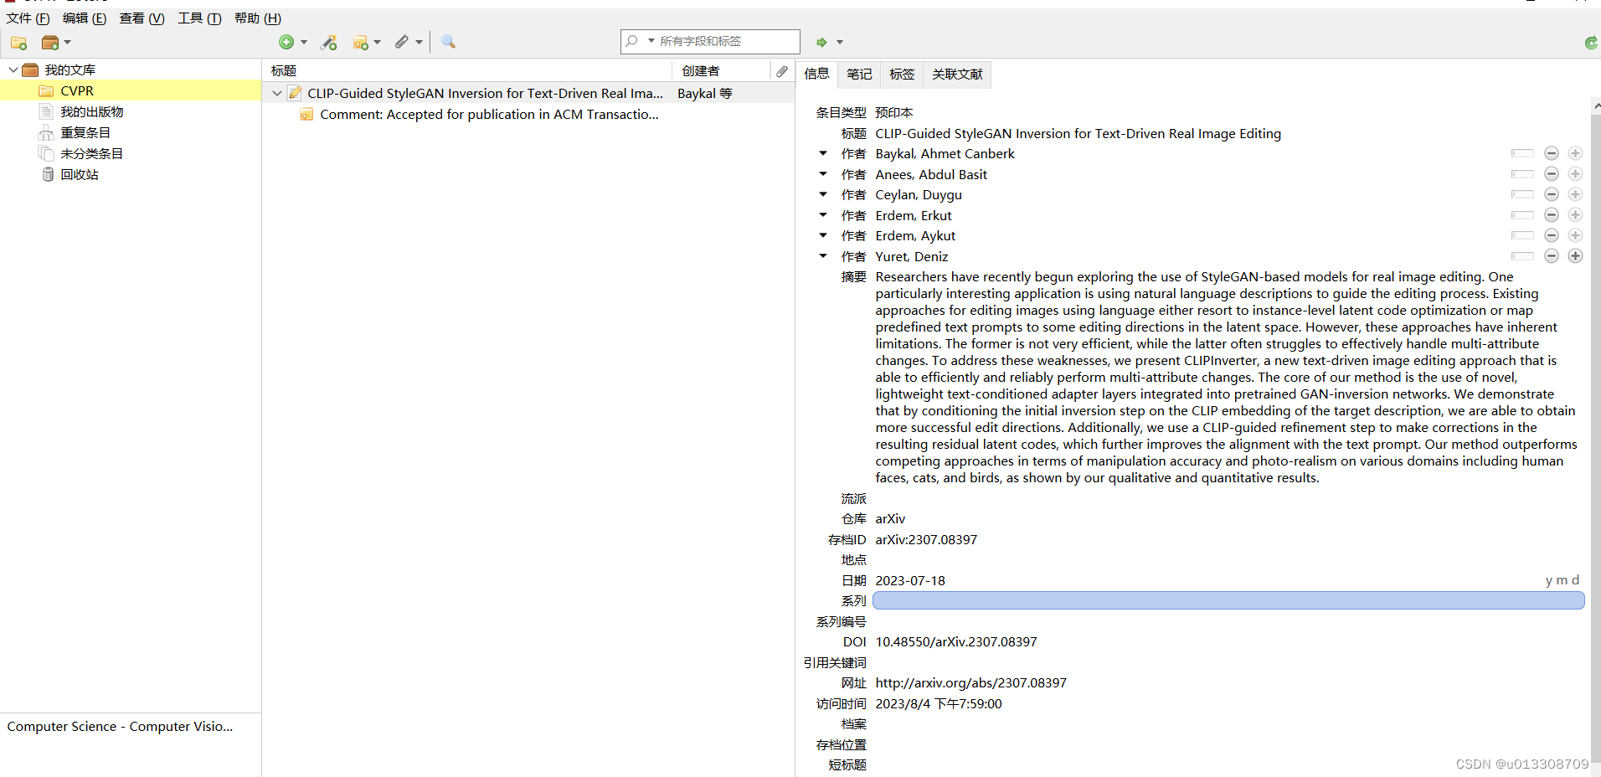Sort by the 标题 column header
Image resolution: width=1601 pixels, height=777 pixels.
point(468,71)
